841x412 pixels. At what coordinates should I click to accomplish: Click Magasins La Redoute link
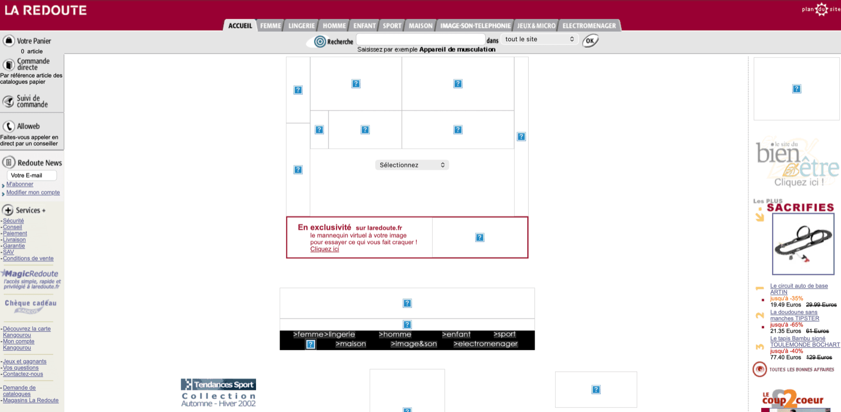[30, 400]
